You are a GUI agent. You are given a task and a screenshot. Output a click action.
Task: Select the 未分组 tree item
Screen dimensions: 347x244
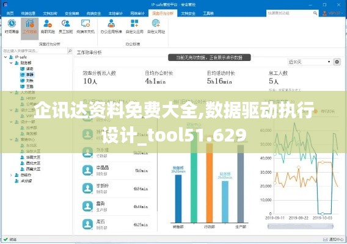coord(26,181)
